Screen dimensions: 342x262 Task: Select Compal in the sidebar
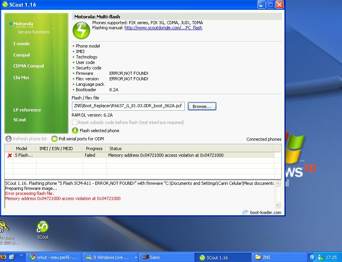[x=21, y=55]
